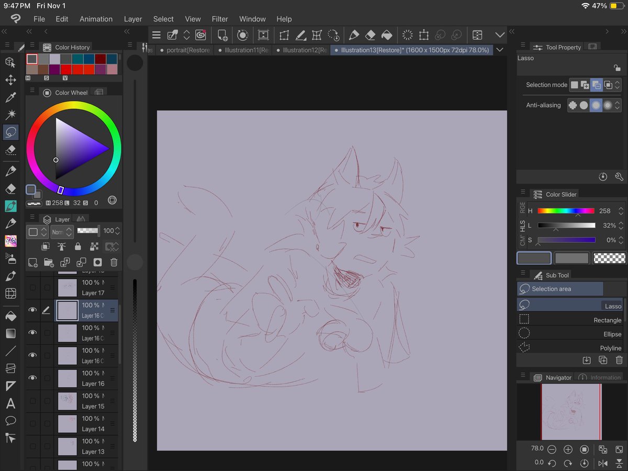Expand the command bar overflow chevron

(500, 35)
